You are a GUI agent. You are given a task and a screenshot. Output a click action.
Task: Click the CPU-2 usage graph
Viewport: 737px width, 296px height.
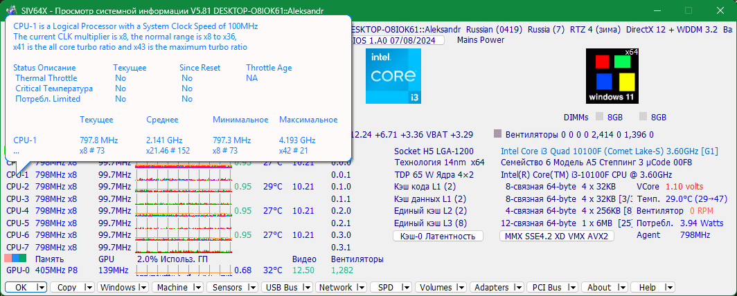[184, 187]
